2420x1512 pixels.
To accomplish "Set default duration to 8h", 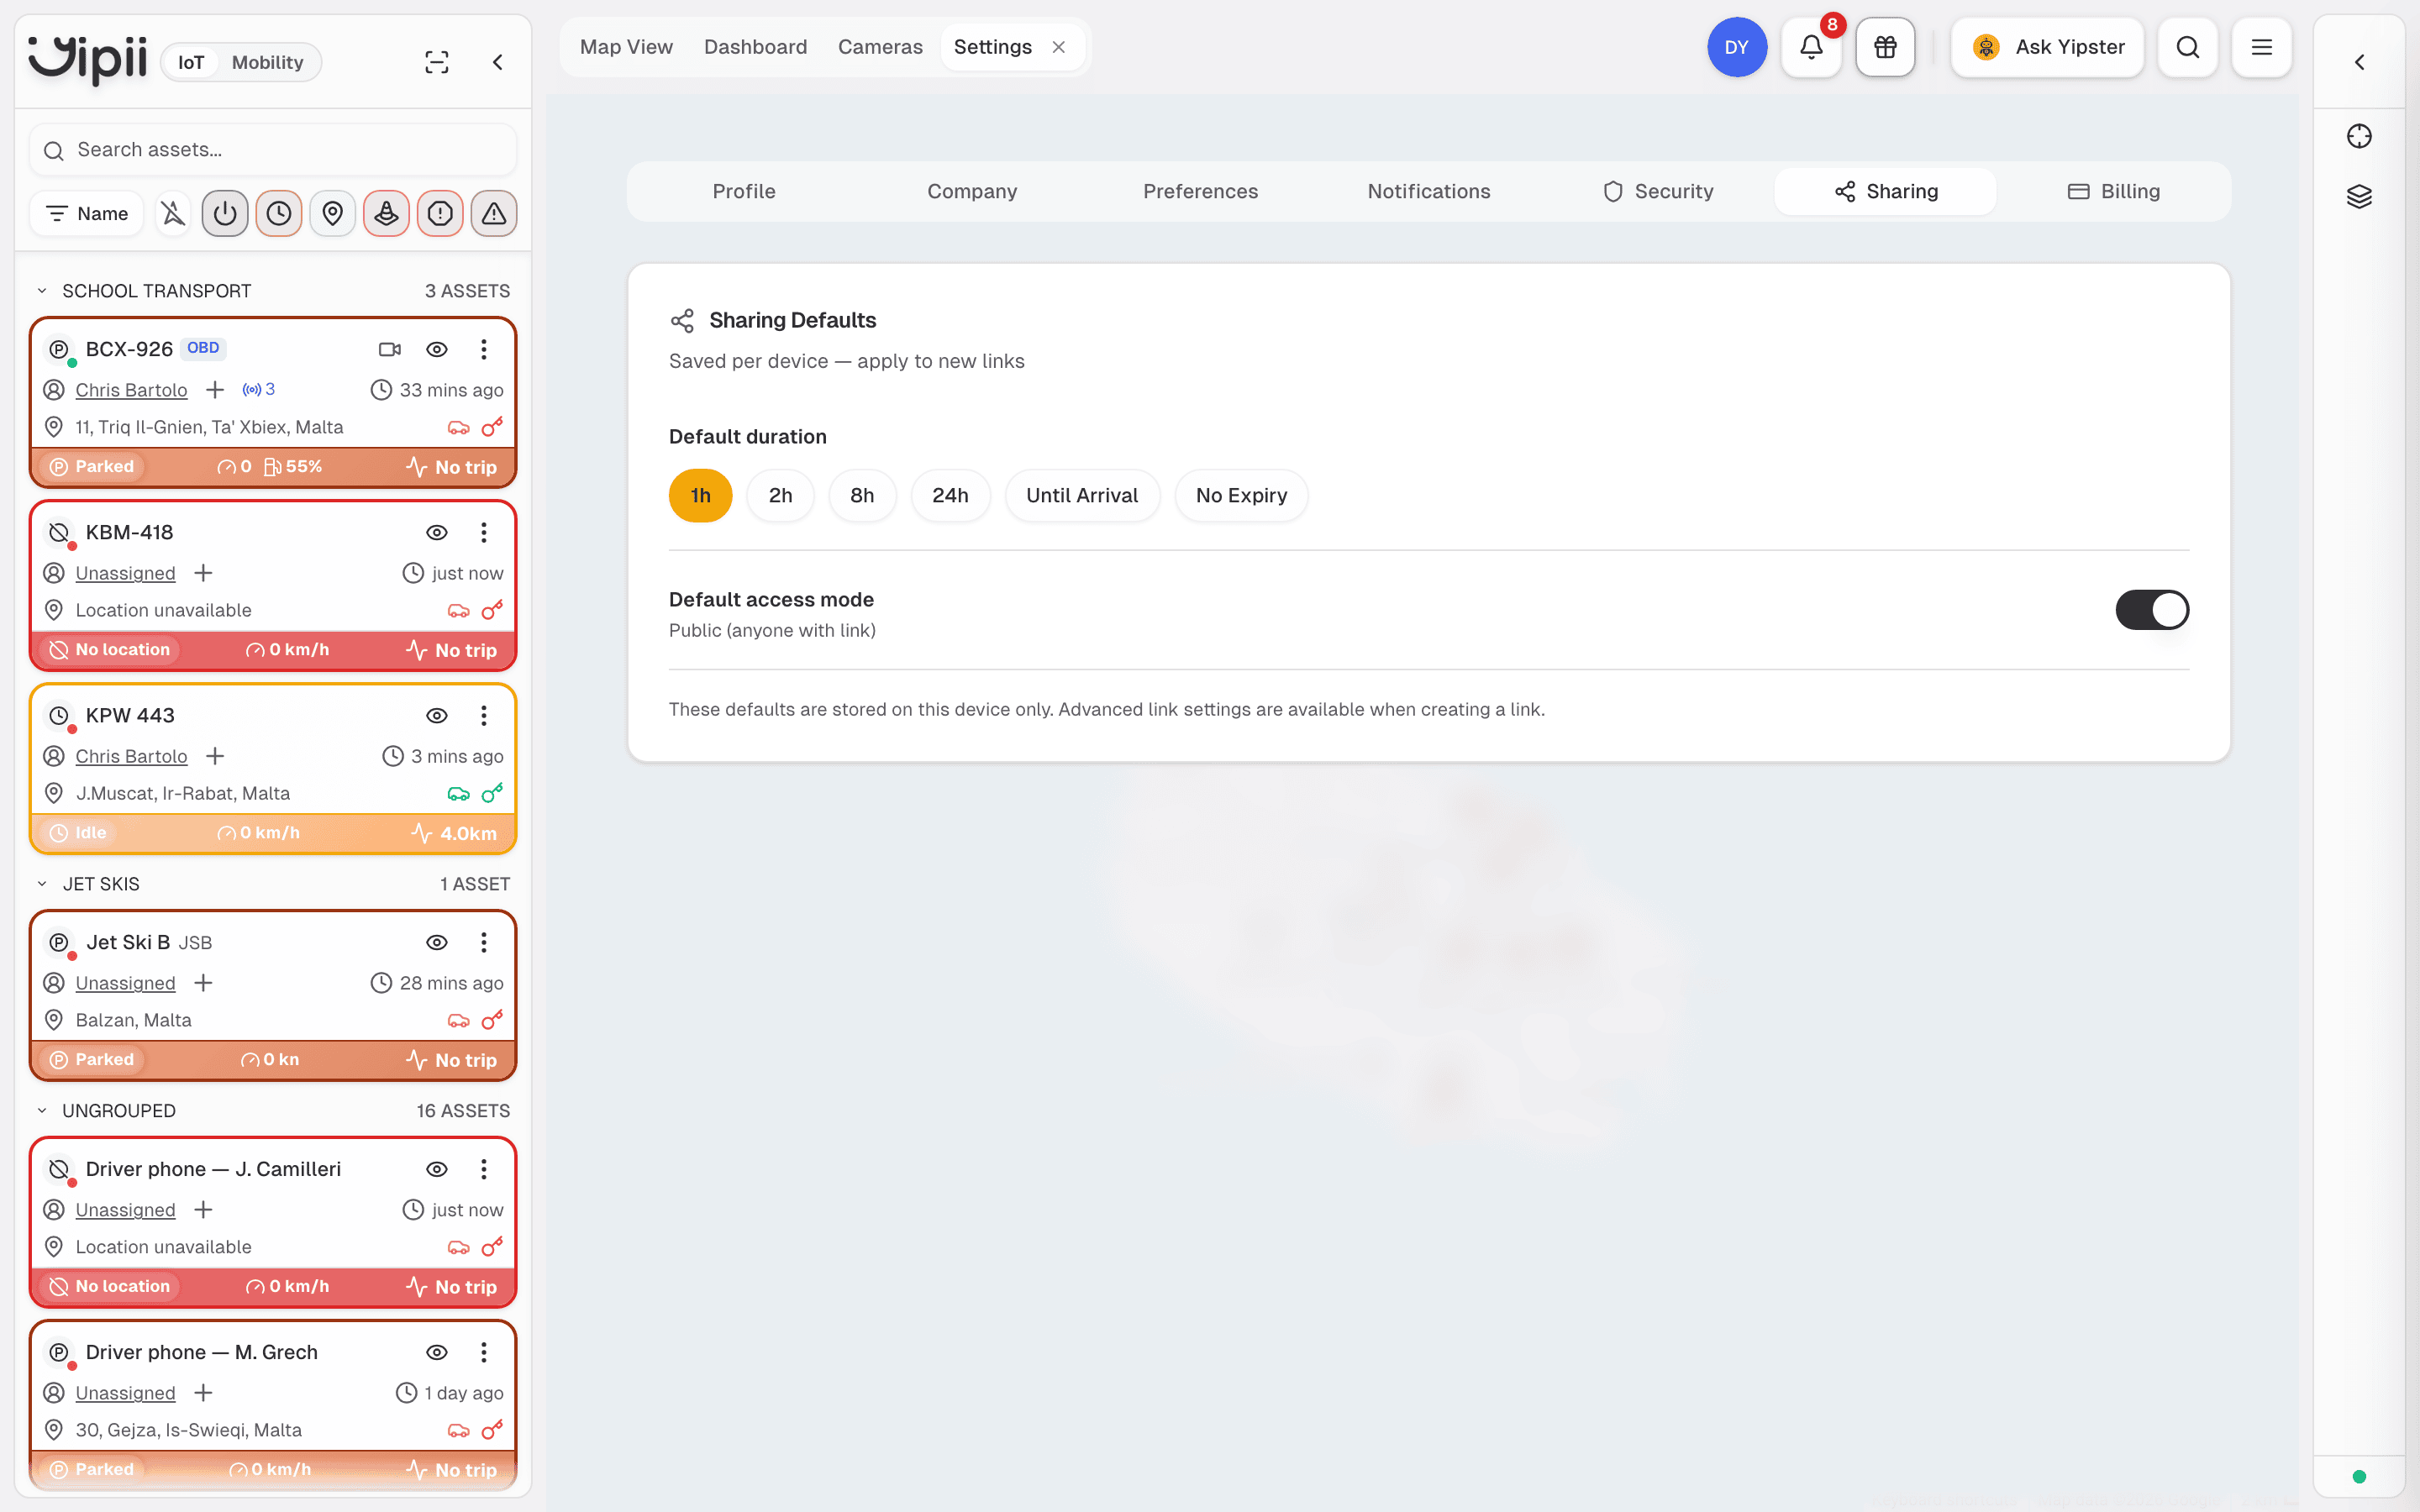I will [862, 496].
